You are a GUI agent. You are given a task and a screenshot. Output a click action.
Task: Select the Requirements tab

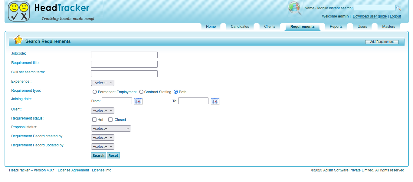pos(303,27)
